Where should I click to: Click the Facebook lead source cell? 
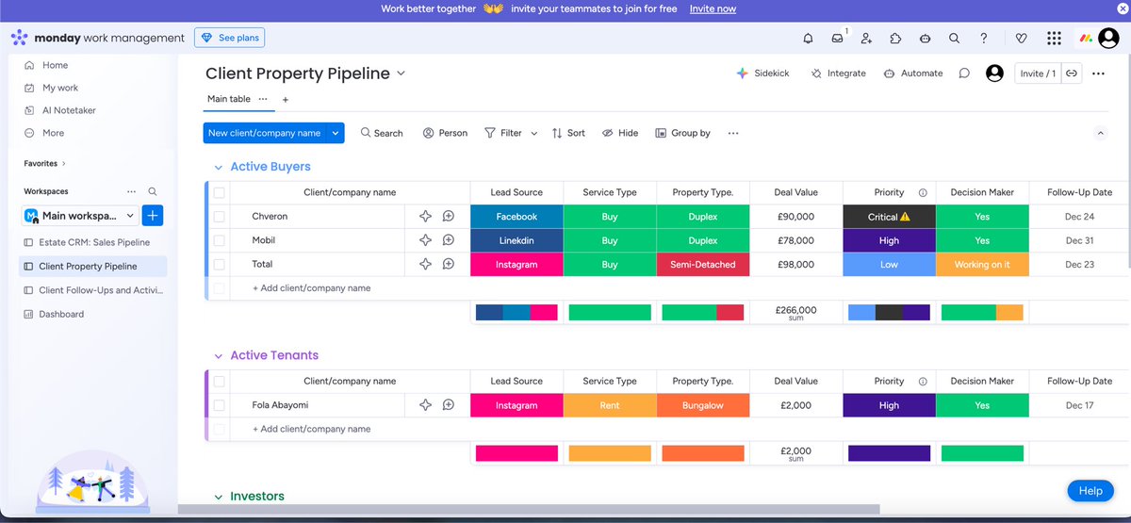pos(516,216)
